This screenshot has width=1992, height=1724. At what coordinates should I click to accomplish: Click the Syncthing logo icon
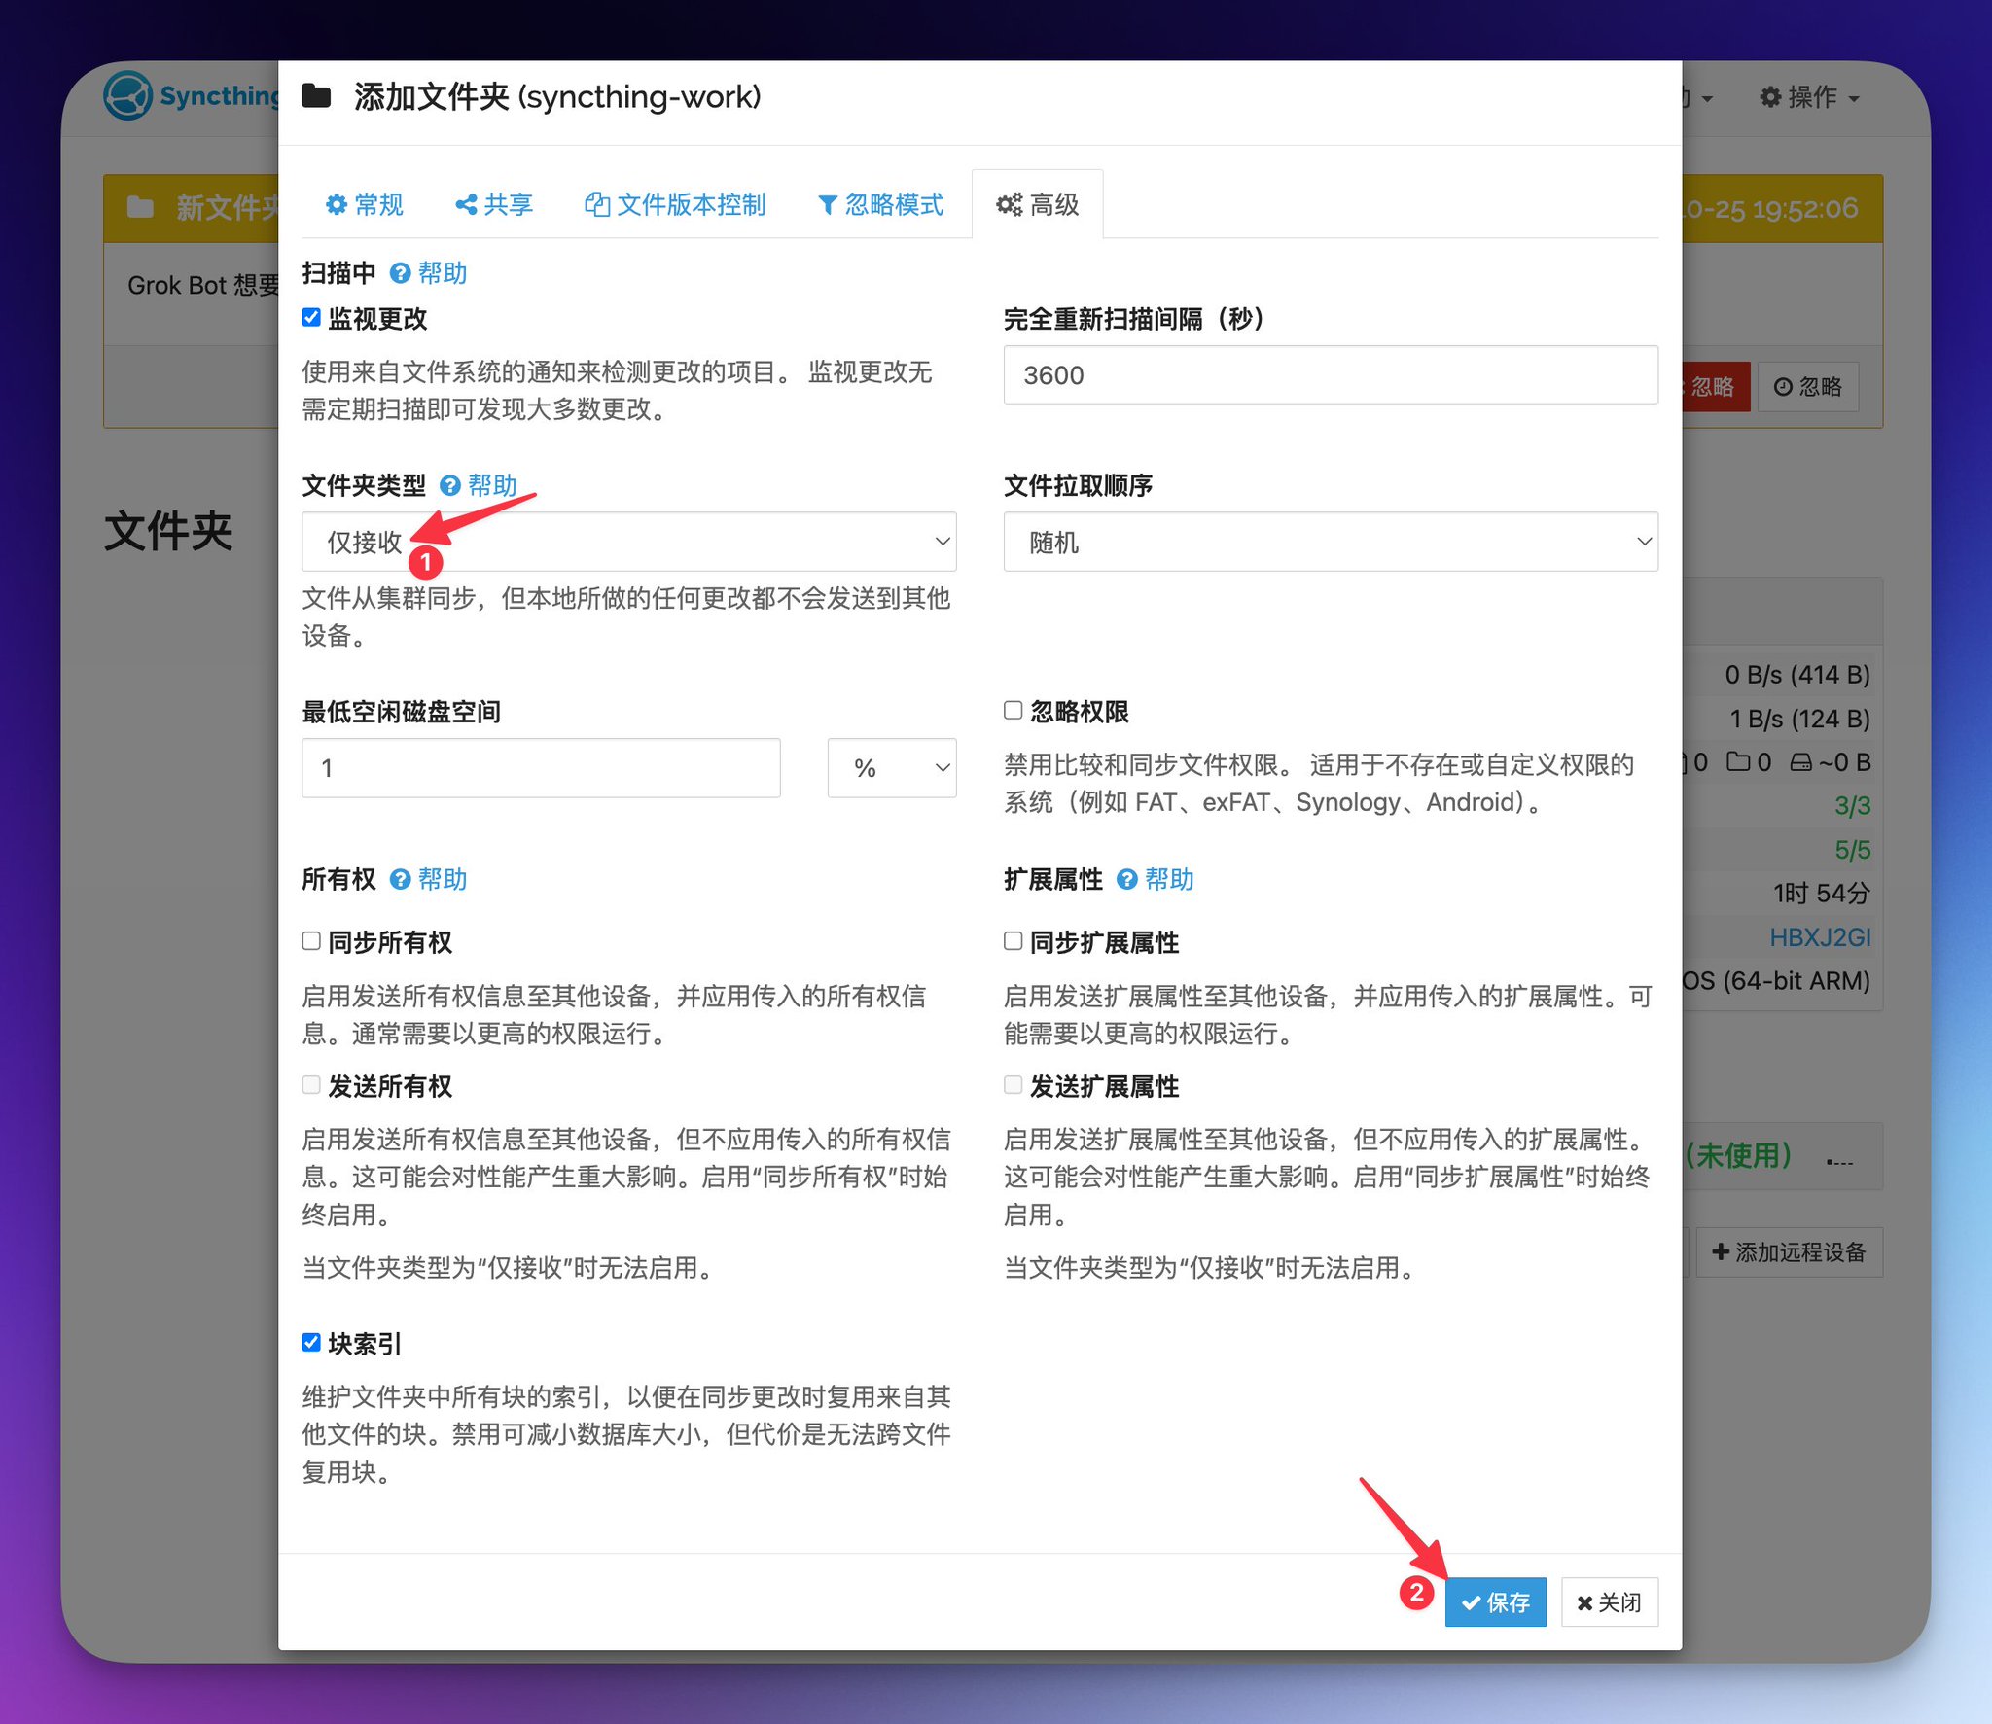(x=127, y=95)
